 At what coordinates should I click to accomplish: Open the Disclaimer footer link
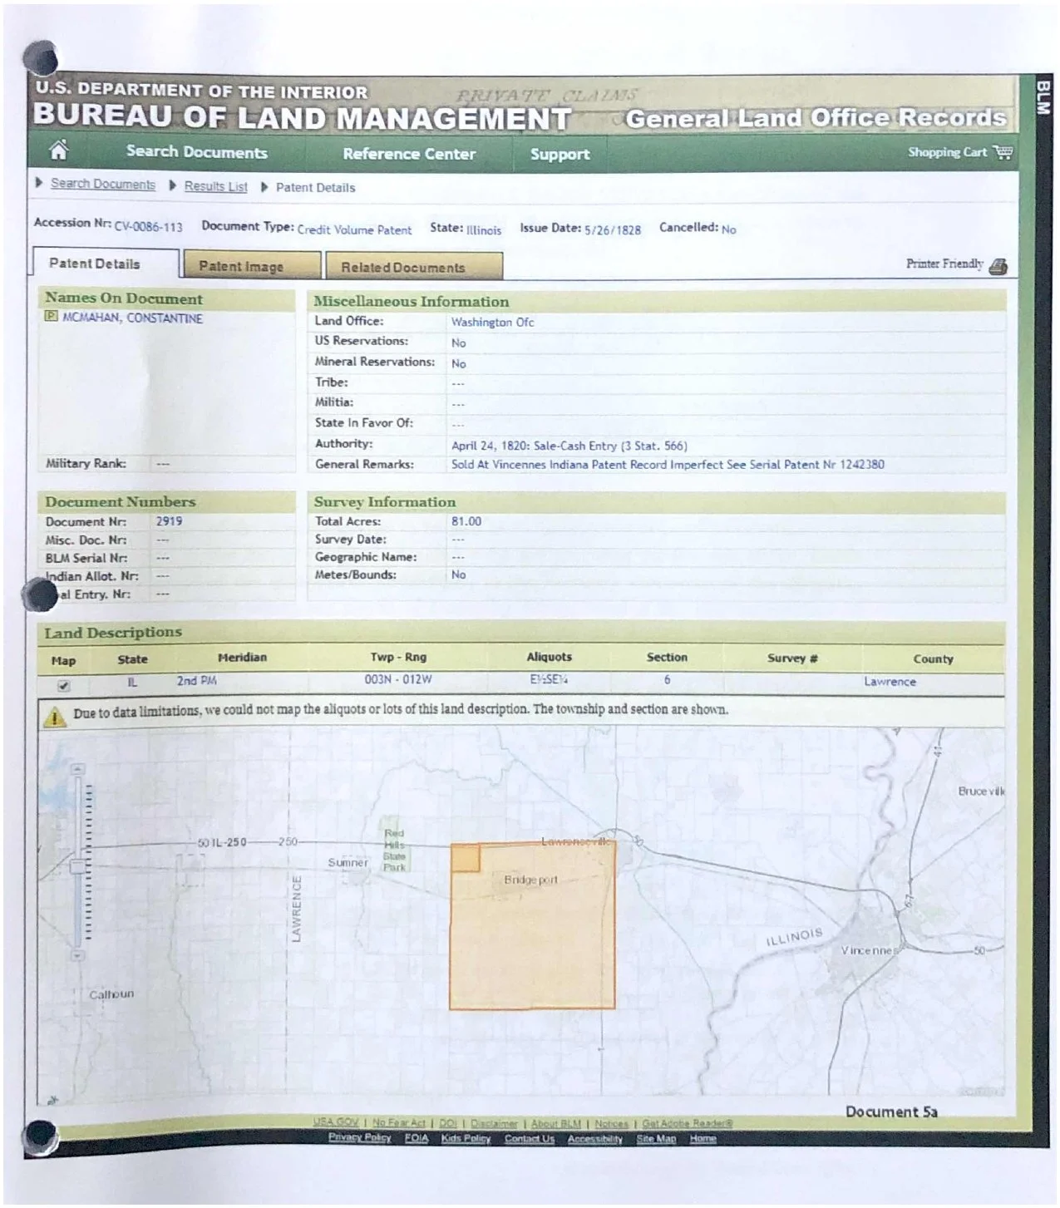coord(494,1123)
